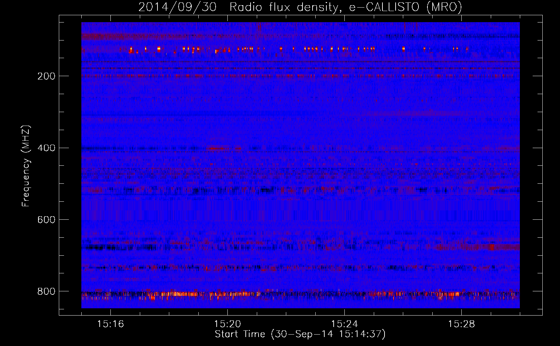The width and height of the screenshot is (560, 346).
Task: Click the 15:16 time tick label
Action: pyautogui.click(x=110, y=324)
